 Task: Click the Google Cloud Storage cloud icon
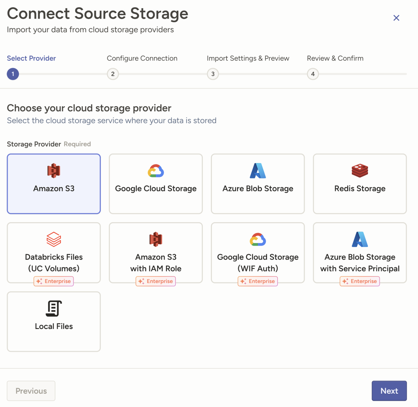click(x=156, y=171)
